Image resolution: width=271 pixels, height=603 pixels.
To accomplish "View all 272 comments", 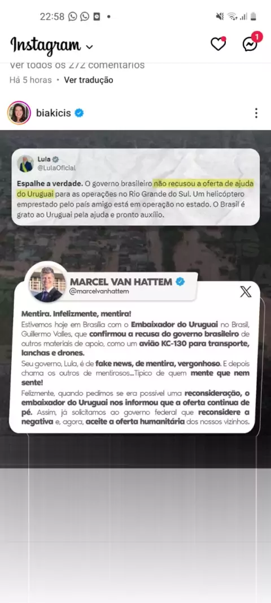I will pyautogui.click(x=77, y=64).
